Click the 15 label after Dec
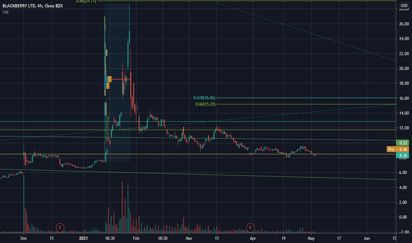This screenshot has width=412, height=243. pyautogui.click(x=51, y=239)
